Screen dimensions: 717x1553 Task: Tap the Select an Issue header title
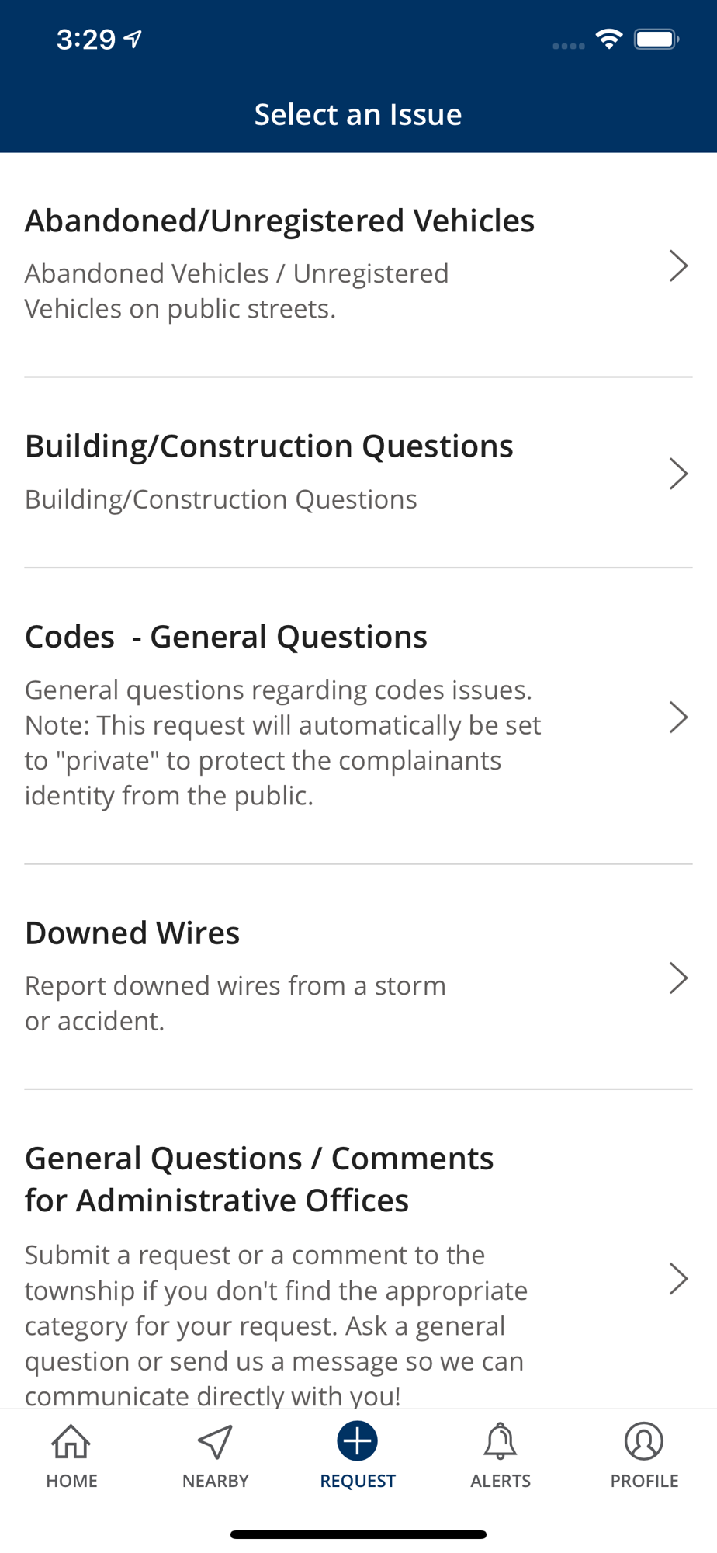358,114
